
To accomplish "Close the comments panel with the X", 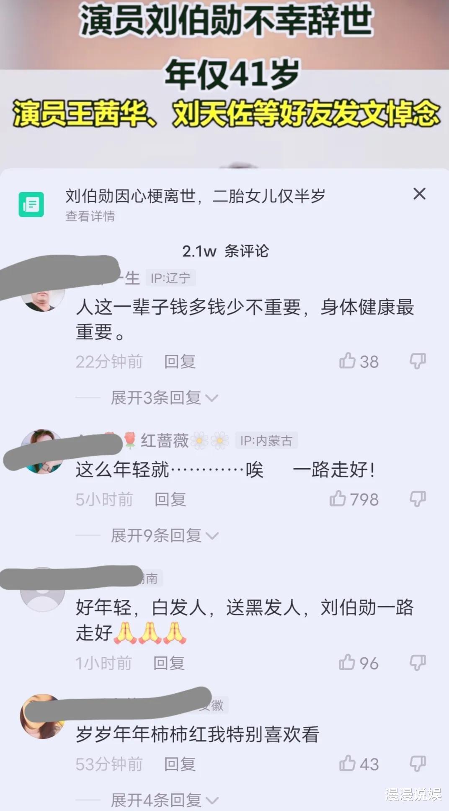I will [419, 194].
